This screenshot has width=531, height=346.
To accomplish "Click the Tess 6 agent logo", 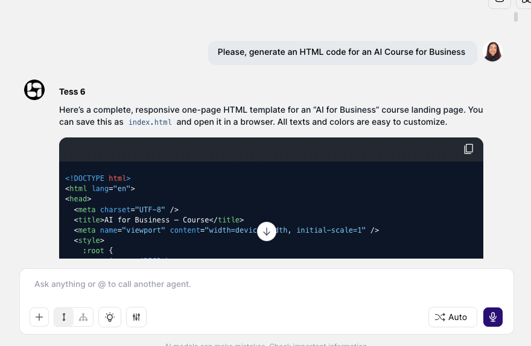I will (34, 90).
